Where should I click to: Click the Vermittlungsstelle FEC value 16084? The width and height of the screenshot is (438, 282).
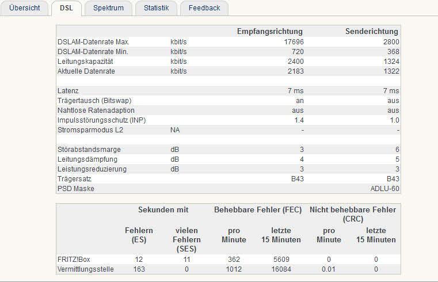(x=281, y=269)
